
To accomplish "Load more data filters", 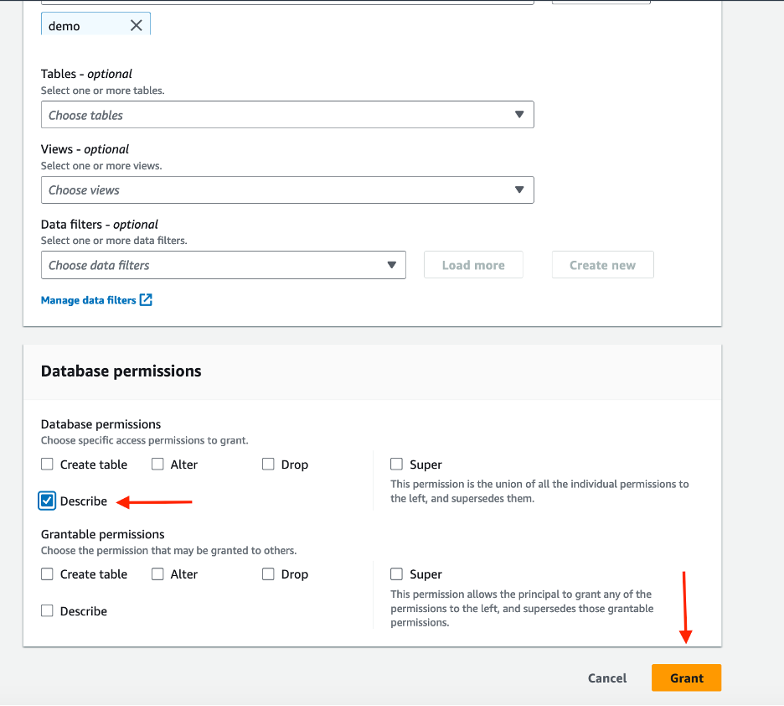I will pyautogui.click(x=472, y=264).
